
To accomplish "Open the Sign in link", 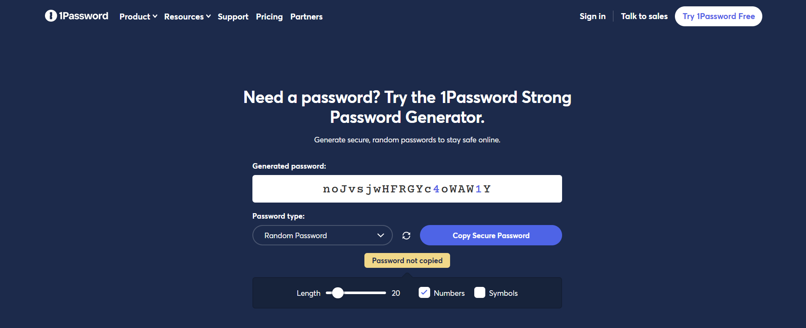I will [x=593, y=17].
